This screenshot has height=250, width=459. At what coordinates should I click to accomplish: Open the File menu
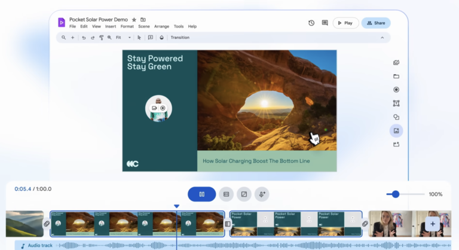coord(72,26)
